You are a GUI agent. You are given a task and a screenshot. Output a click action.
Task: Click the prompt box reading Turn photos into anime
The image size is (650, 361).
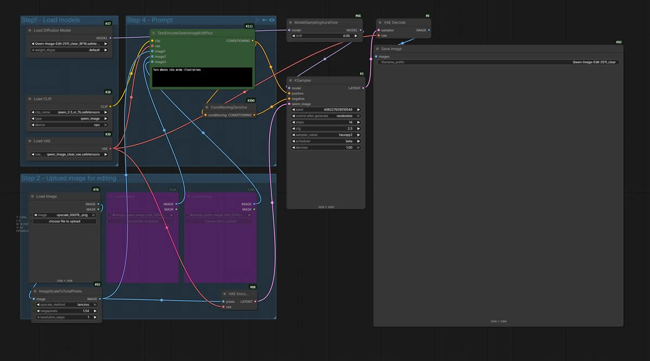[202, 77]
